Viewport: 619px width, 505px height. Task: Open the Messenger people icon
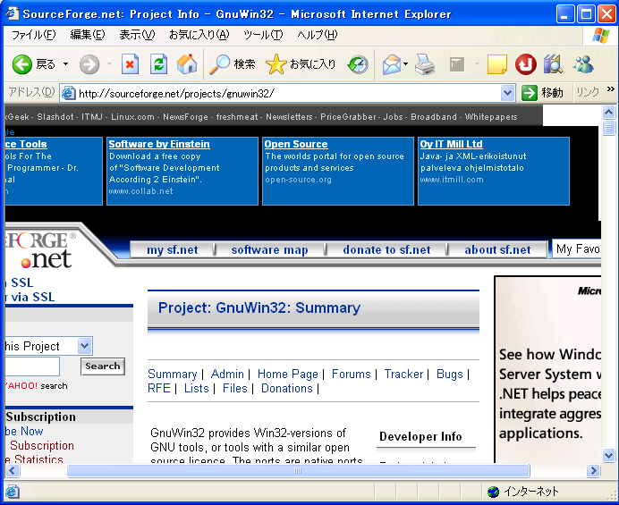tap(583, 64)
